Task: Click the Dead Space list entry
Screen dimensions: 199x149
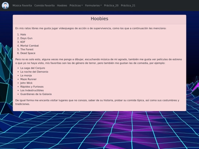Action: click(x=28, y=53)
